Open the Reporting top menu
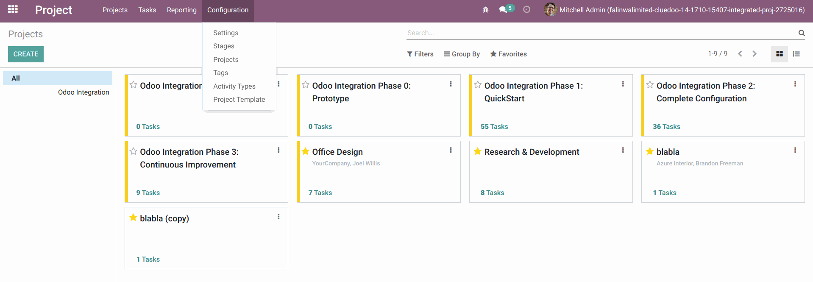This screenshot has width=813, height=282. click(x=181, y=10)
